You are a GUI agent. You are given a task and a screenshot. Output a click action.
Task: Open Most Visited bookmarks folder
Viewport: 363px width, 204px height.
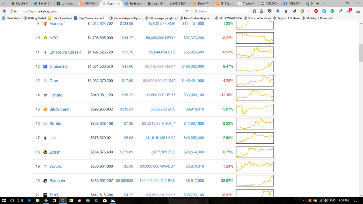(x=12, y=18)
